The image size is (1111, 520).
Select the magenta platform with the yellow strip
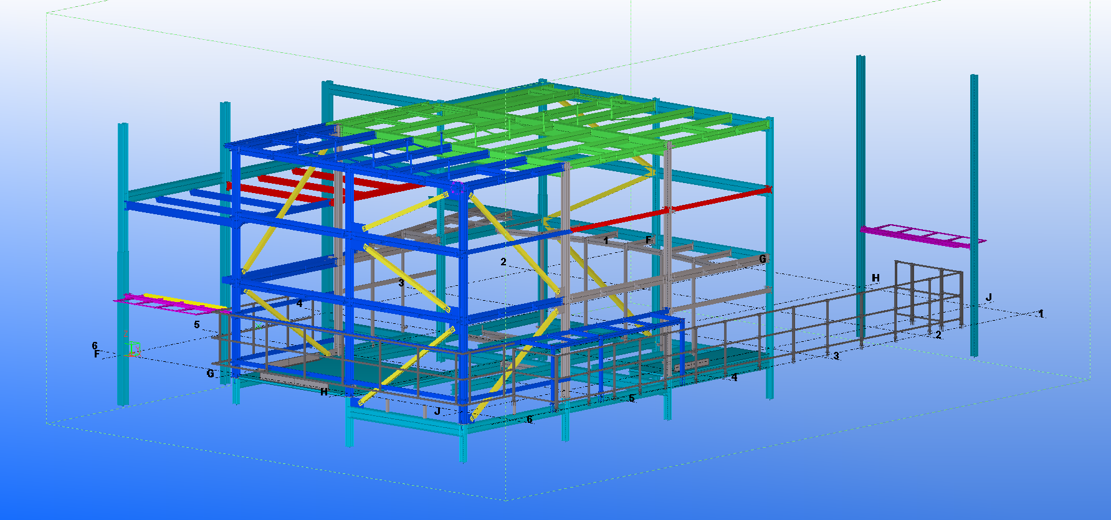click(172, 303)
